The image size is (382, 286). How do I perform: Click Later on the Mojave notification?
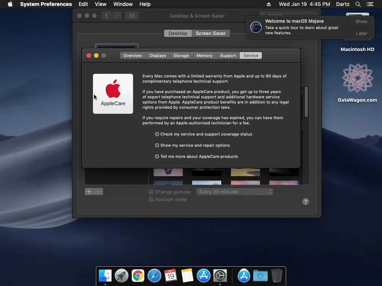[361, 33]
